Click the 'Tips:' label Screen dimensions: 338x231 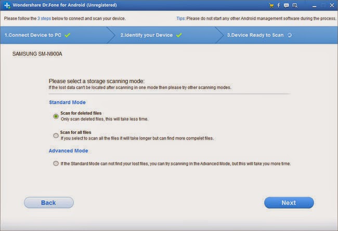[180, 19]
